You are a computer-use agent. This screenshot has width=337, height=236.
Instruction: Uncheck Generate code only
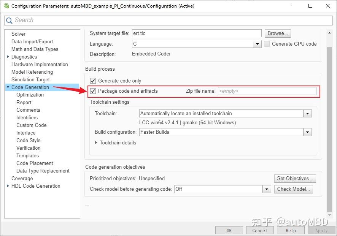[x=93, y=81]
